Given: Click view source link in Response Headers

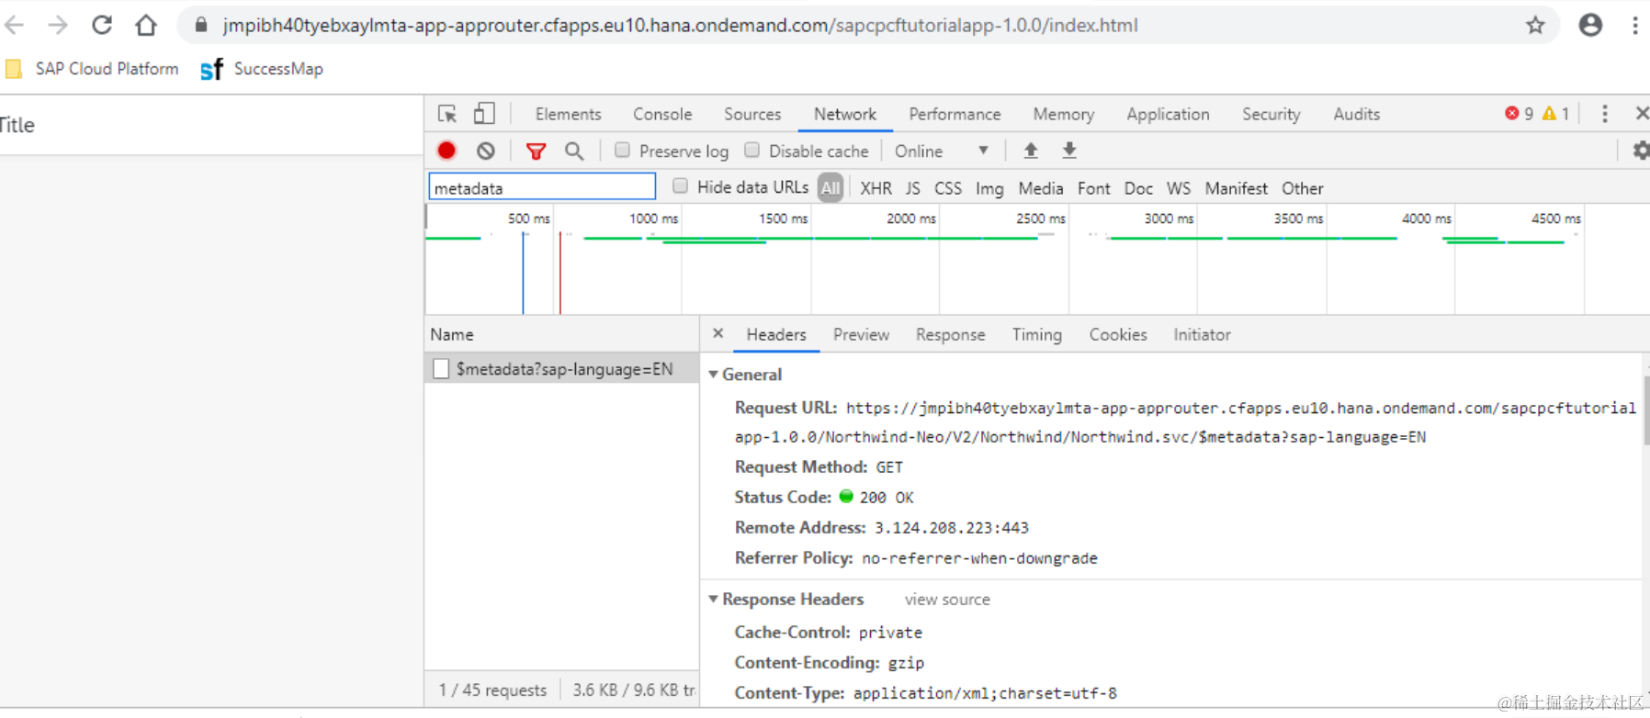Looking at the screenshot, I should (947, 600).
